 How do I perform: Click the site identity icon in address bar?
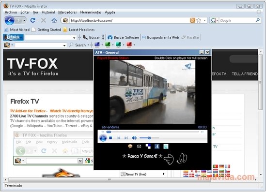(65, 20)
